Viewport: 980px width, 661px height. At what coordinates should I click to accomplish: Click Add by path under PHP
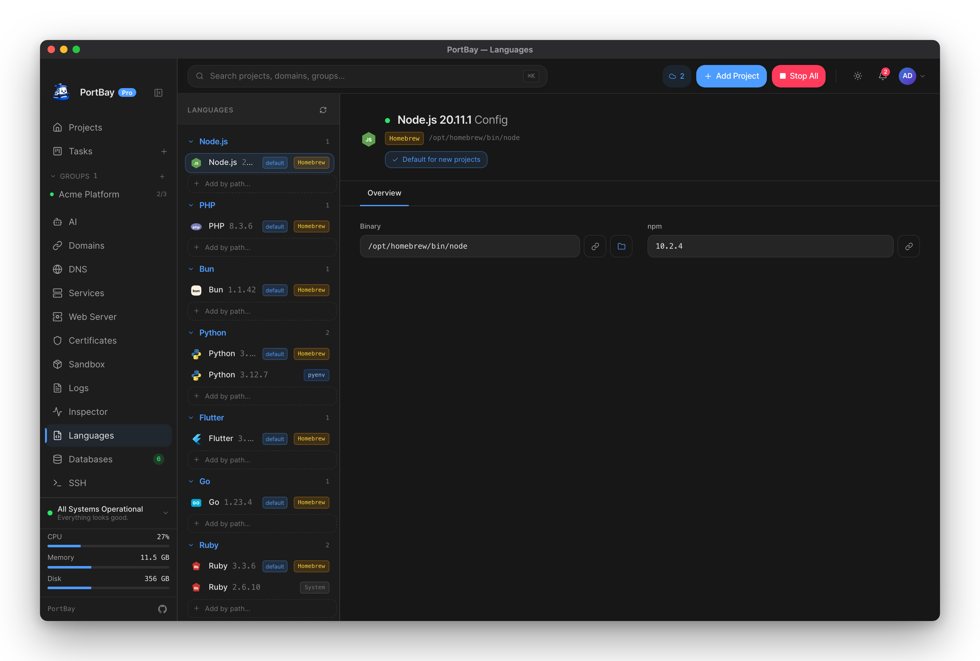tap(262, 247)
